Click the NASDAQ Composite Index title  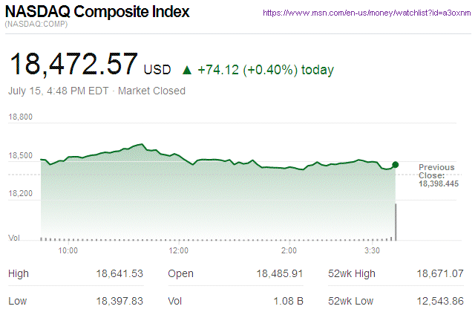[x=97, y=13]
